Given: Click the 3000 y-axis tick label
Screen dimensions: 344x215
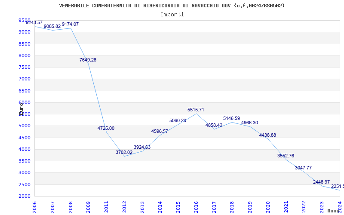Looking at the screenshot, I should coord(25,173).
